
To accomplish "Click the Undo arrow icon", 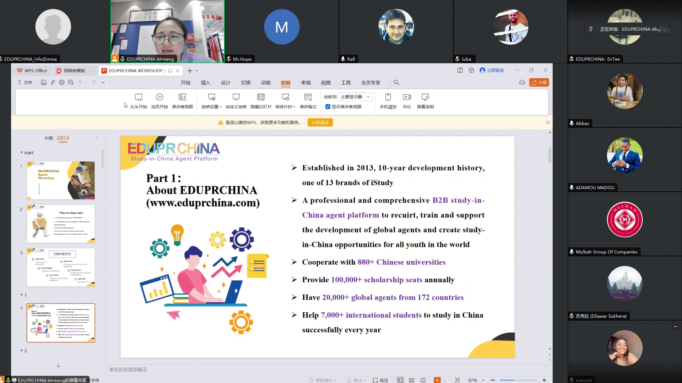I will (x=80, y=82).
